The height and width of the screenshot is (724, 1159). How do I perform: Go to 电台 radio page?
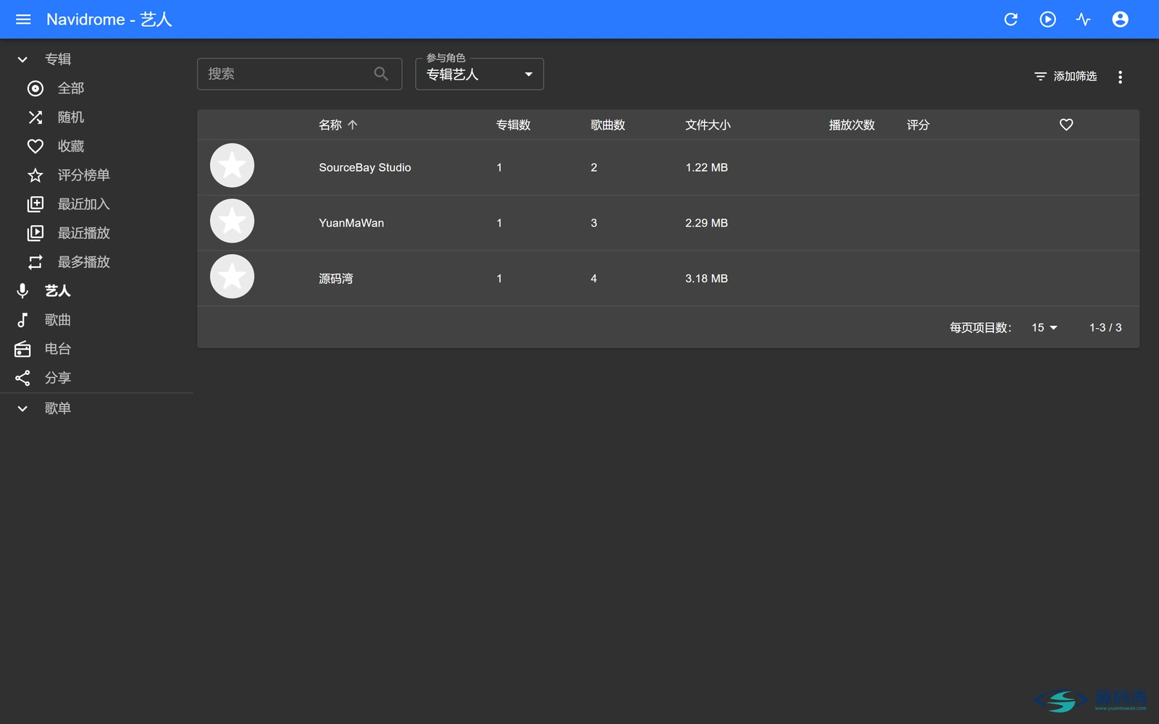coord(57,349)
